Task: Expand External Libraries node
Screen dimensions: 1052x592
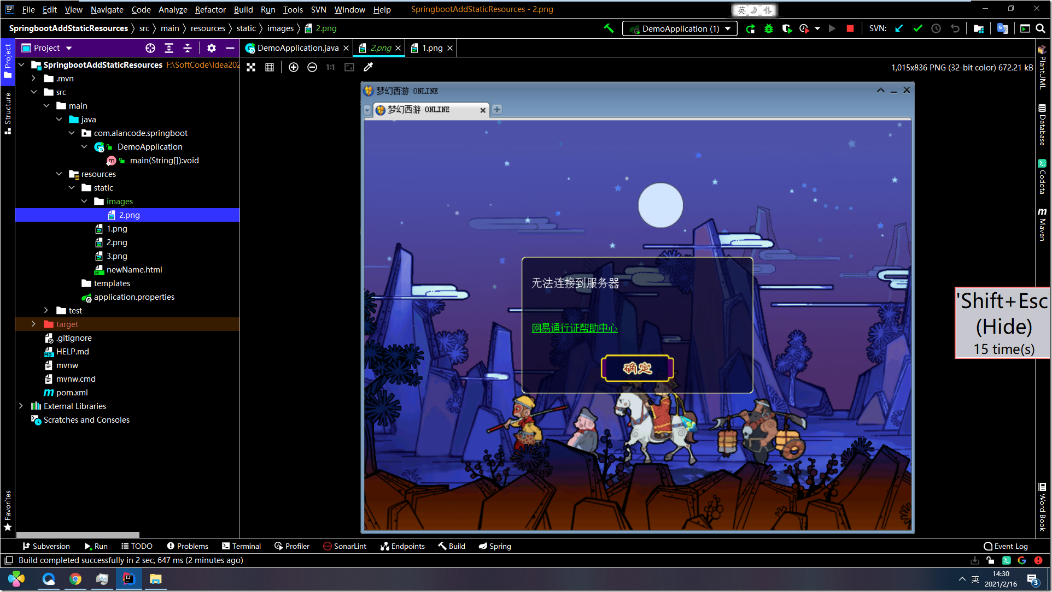Action: tap(21, 406)
